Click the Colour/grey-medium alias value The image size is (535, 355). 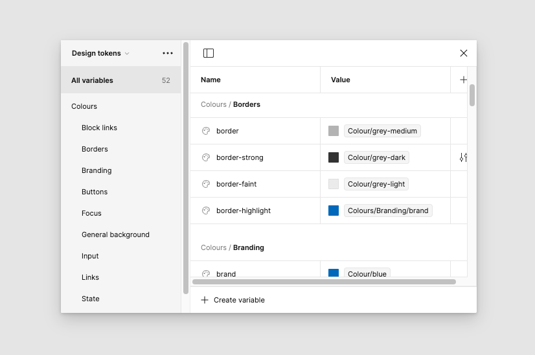382,131
